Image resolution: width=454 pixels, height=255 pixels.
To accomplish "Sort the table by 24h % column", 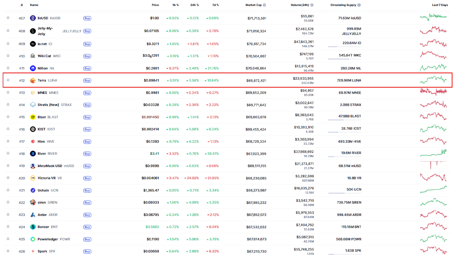I will pos(194,5).
